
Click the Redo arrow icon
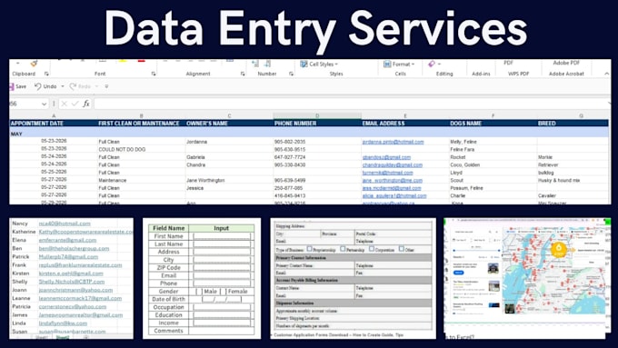tap(73, 86)
